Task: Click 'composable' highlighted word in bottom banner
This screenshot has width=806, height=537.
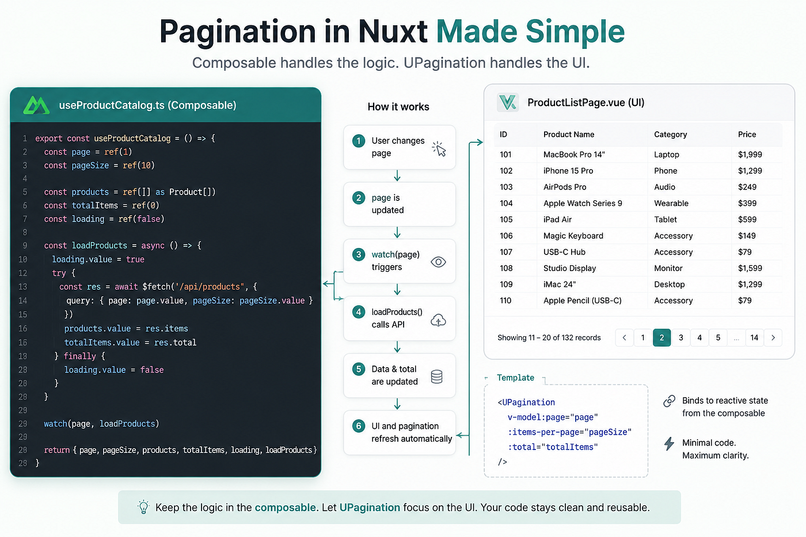Action: tap(285, 508)
